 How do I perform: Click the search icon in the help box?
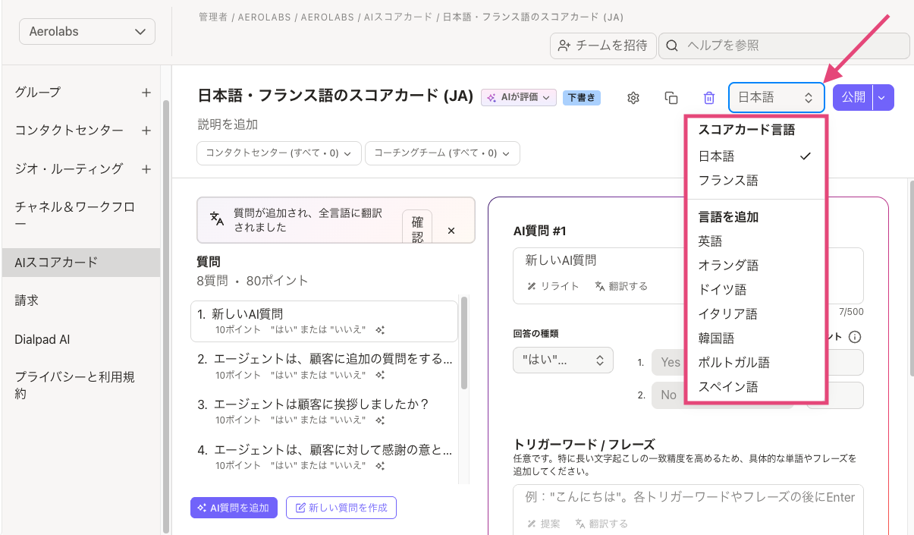(x=671, y=46)
